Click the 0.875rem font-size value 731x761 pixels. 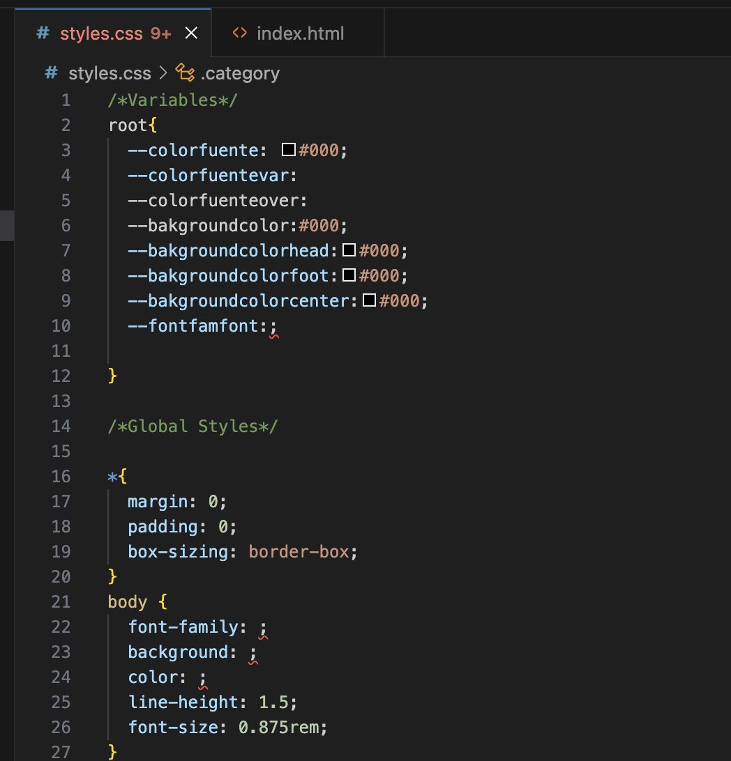coord(279,727)
